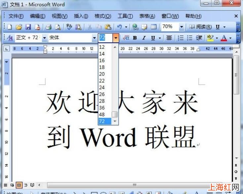Viewport: 243px width, 194px height.
Task: Open the 帮助(H) menu
Action: pos(193,16)
